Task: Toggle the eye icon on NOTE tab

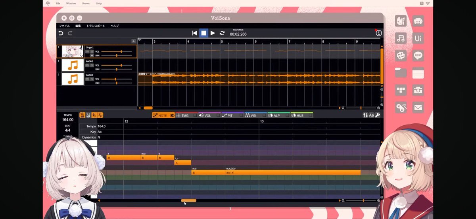Action: click(172, 115)
